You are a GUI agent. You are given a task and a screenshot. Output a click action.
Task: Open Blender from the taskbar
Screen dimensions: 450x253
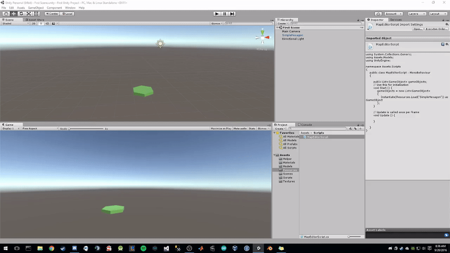click(270, 248)
